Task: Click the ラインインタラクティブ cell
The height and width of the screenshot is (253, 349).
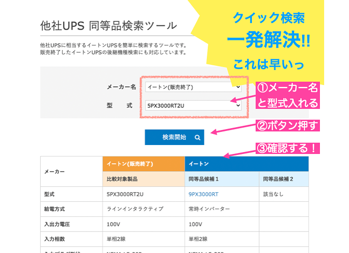Action: (144, 209)
